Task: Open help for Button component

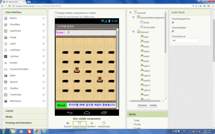Action: click(x=43, y=18)
